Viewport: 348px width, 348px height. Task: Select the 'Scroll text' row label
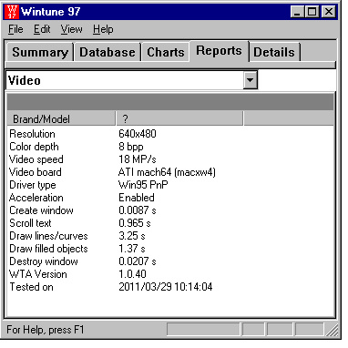pyautogui.click(x=30, y=223)
